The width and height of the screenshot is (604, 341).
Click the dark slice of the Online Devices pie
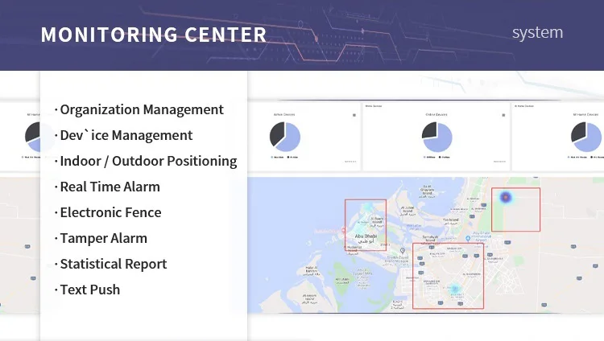point(429,130)
